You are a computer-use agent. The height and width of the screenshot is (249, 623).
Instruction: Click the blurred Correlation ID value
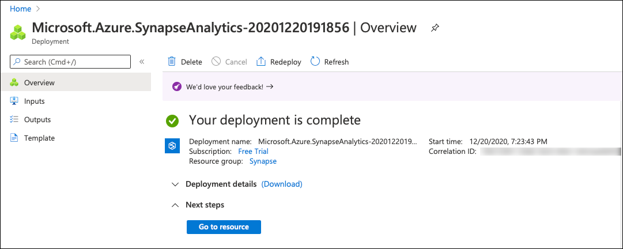pos(550,152)
